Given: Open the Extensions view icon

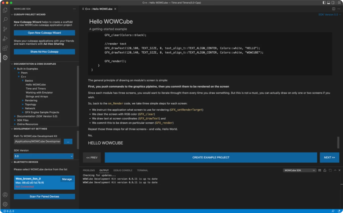Looking at the screenshot, I should click(x=5, y=48).
